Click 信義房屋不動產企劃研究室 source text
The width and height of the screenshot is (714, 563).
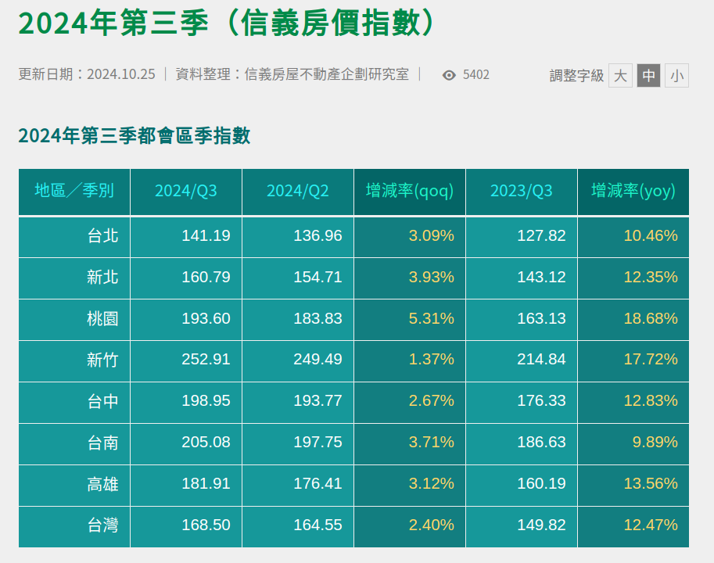[x=327, y=74]
